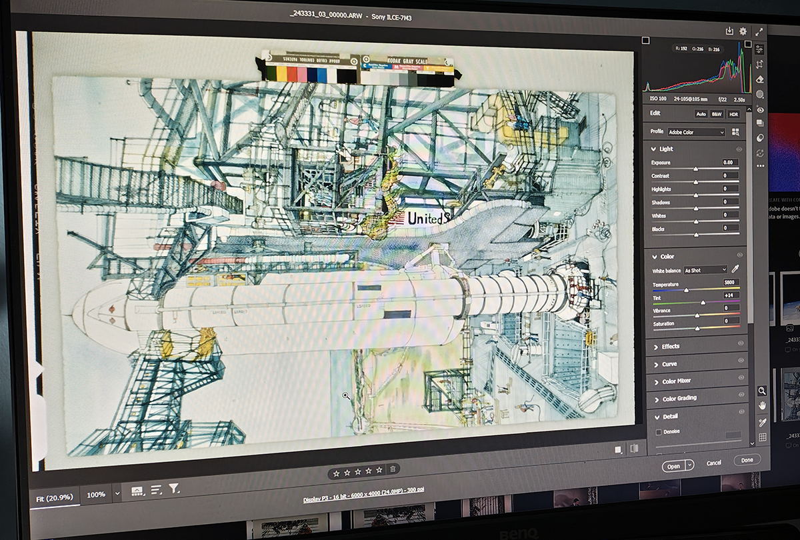Screen dimensions: 800x540
Task: Toggle Color panel visibility eye
Action: click(x=739, y=255)
